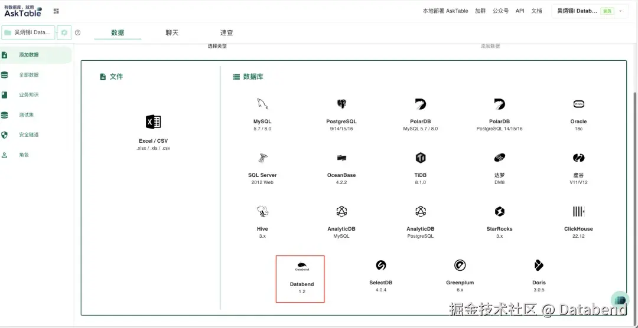Select the ClickHouse icon
The image size is (638, 328).
pyautogui.click(x=578, y=211)
